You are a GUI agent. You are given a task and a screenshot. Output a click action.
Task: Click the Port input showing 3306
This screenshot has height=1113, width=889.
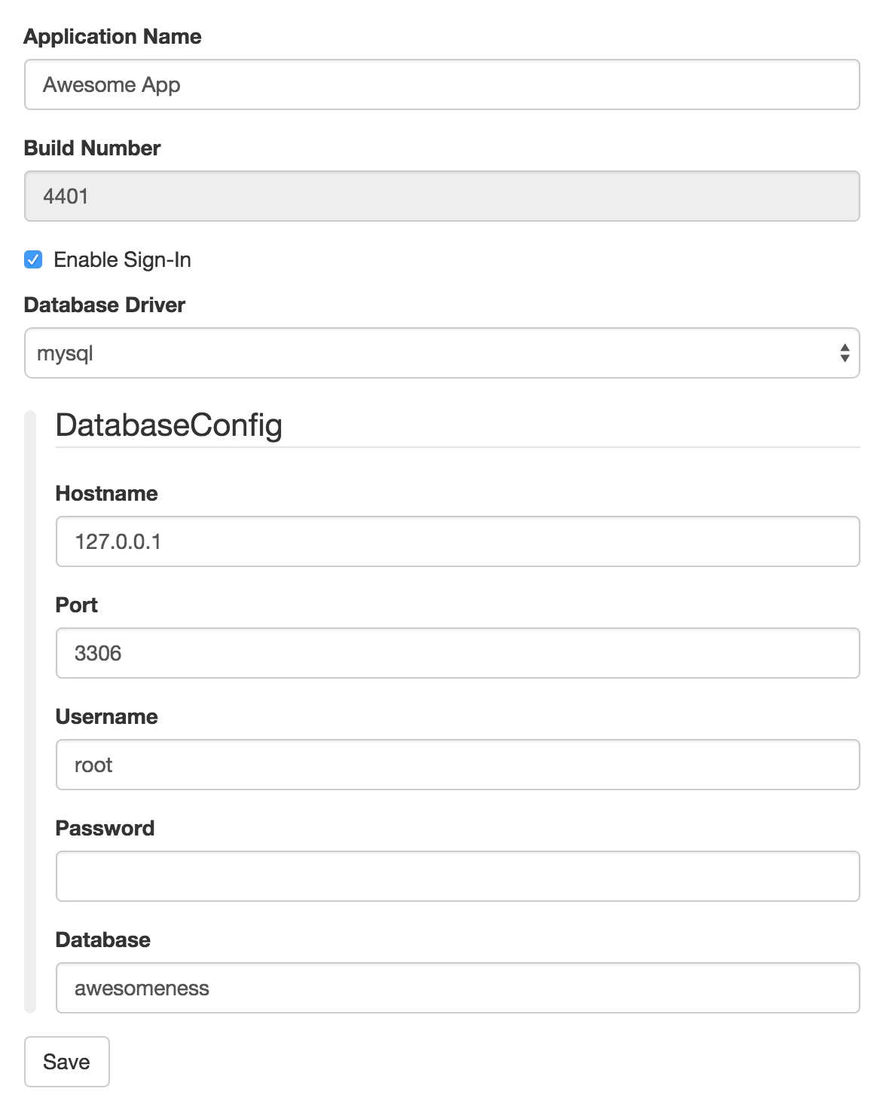[x=458, y=653]
